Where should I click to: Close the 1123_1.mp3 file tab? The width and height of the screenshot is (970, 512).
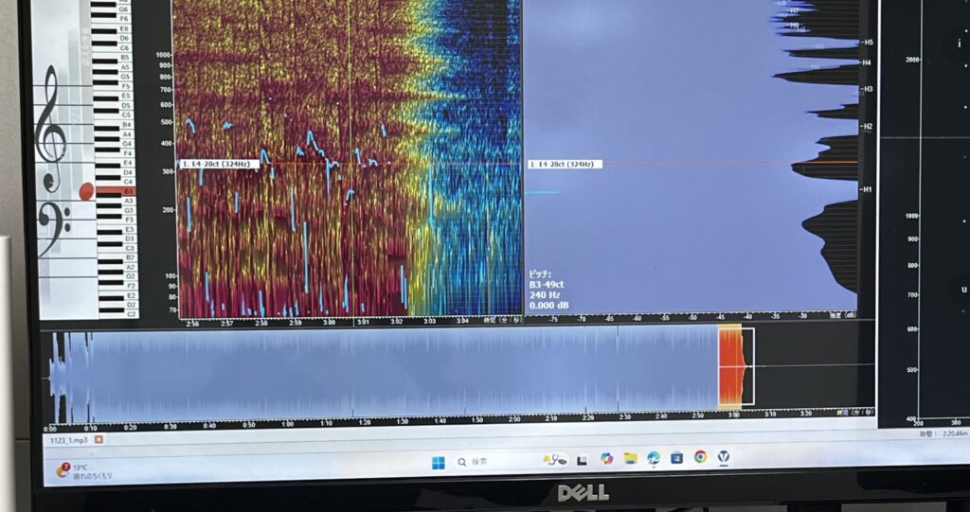click(x=99, y=439)
